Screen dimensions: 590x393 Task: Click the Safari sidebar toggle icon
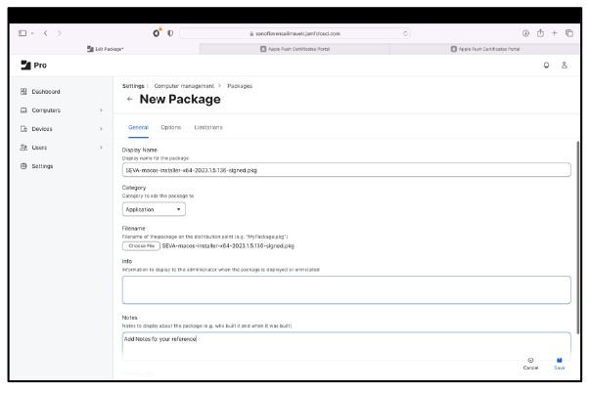pyautogui.click(x=23, y=33)
